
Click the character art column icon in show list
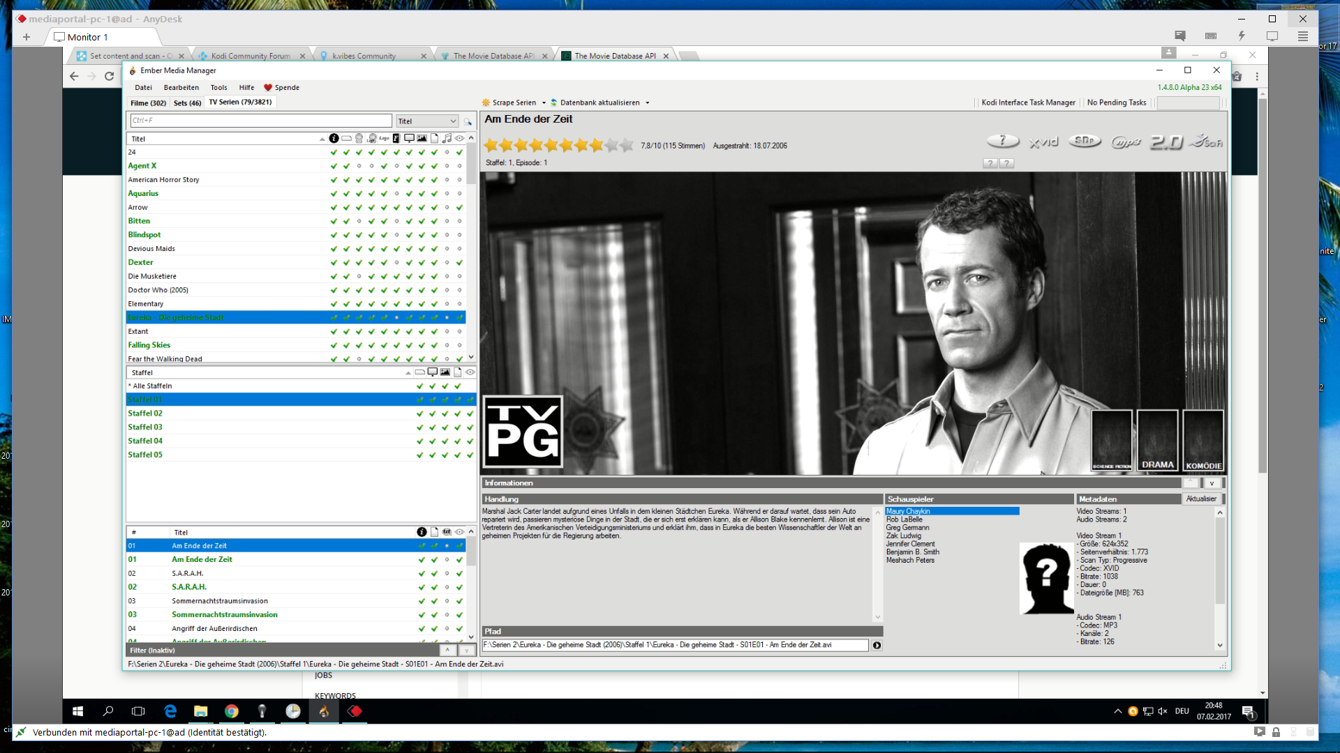tap(359, 138)
